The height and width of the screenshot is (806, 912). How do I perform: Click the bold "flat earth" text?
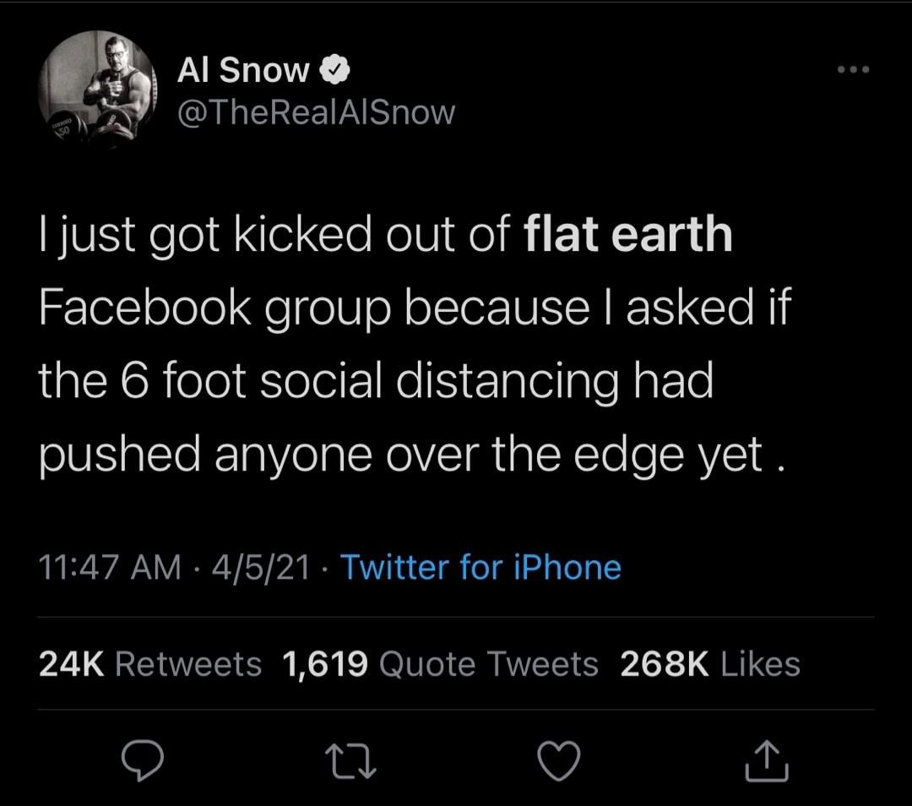coord(627,236)
